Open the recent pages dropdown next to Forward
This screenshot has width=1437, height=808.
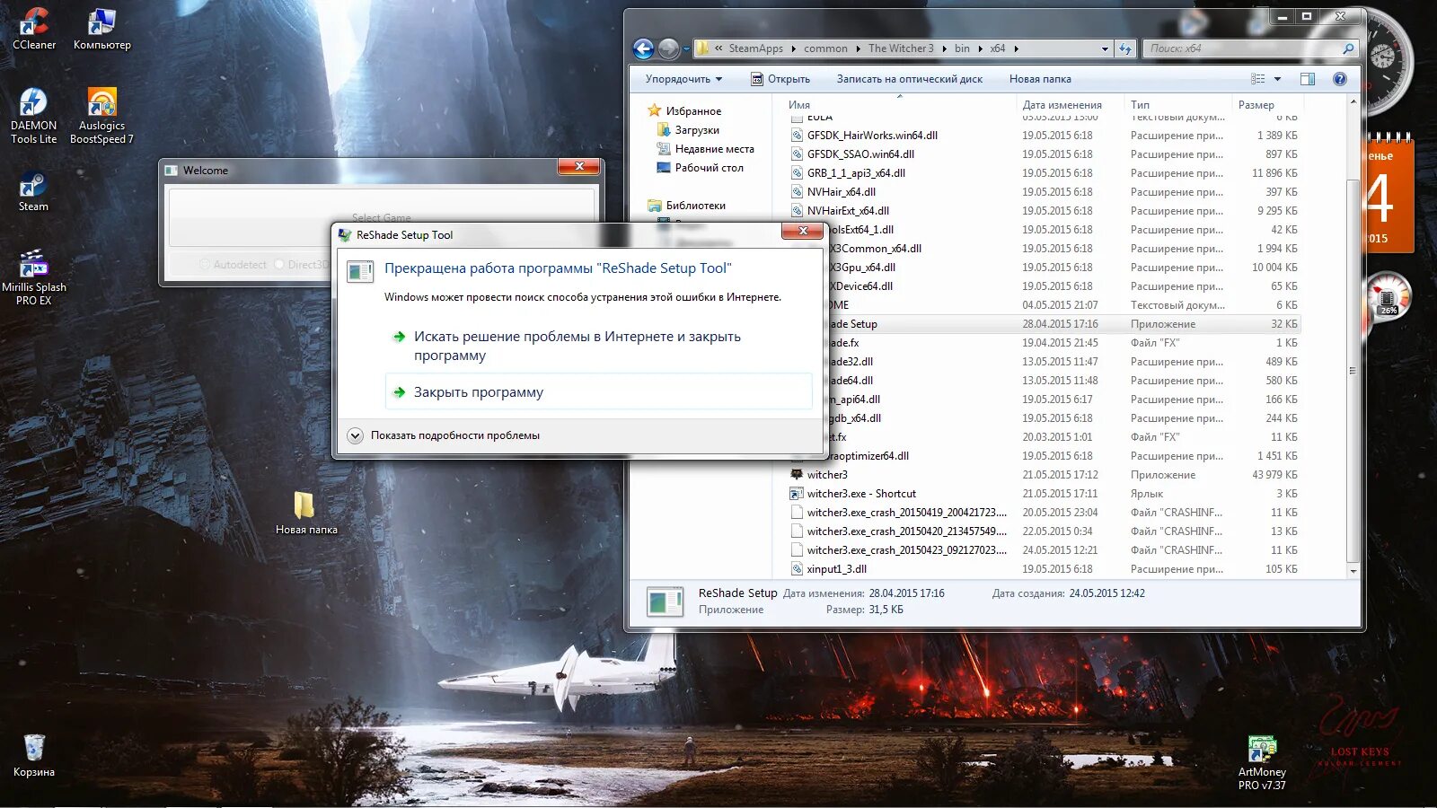click(x=686, y=48)
